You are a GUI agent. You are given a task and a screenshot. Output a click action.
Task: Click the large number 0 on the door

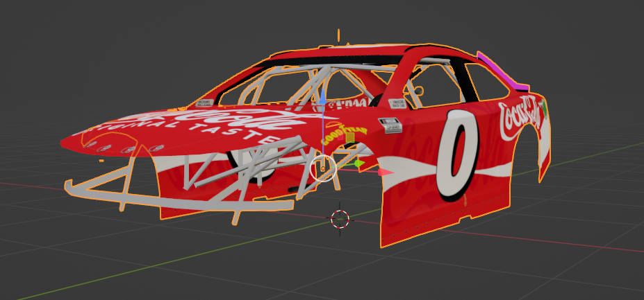pos(458,155)
